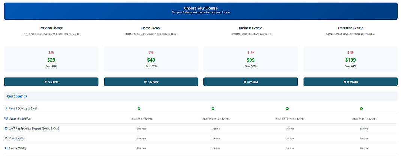Click the 'Install on 50+ Machines' cell
The width and height of the screenshot is (401, 156).
[364, 119]
